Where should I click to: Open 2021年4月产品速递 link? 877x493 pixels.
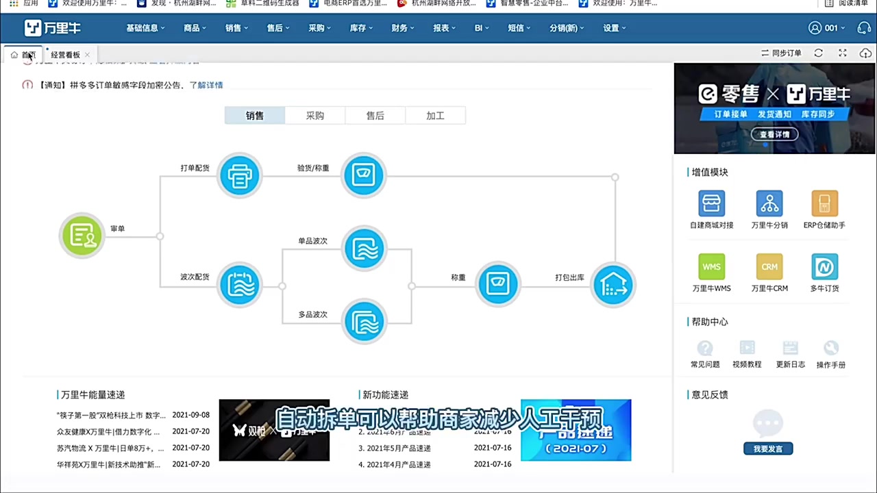395,464
